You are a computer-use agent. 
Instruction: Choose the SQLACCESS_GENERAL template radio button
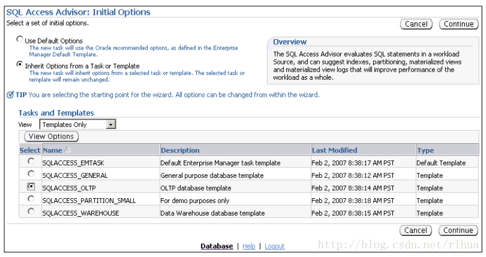[30, 174]
